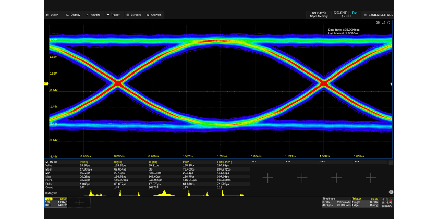Close the measurement table
The image size is (438, 219).
[391, 162]
